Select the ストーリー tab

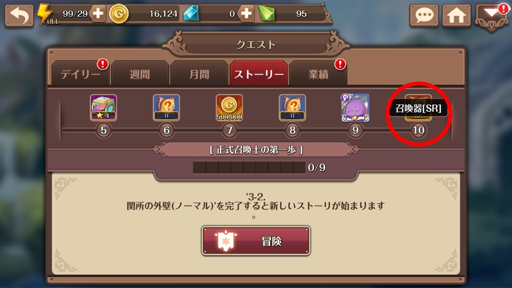click(258, 73)
